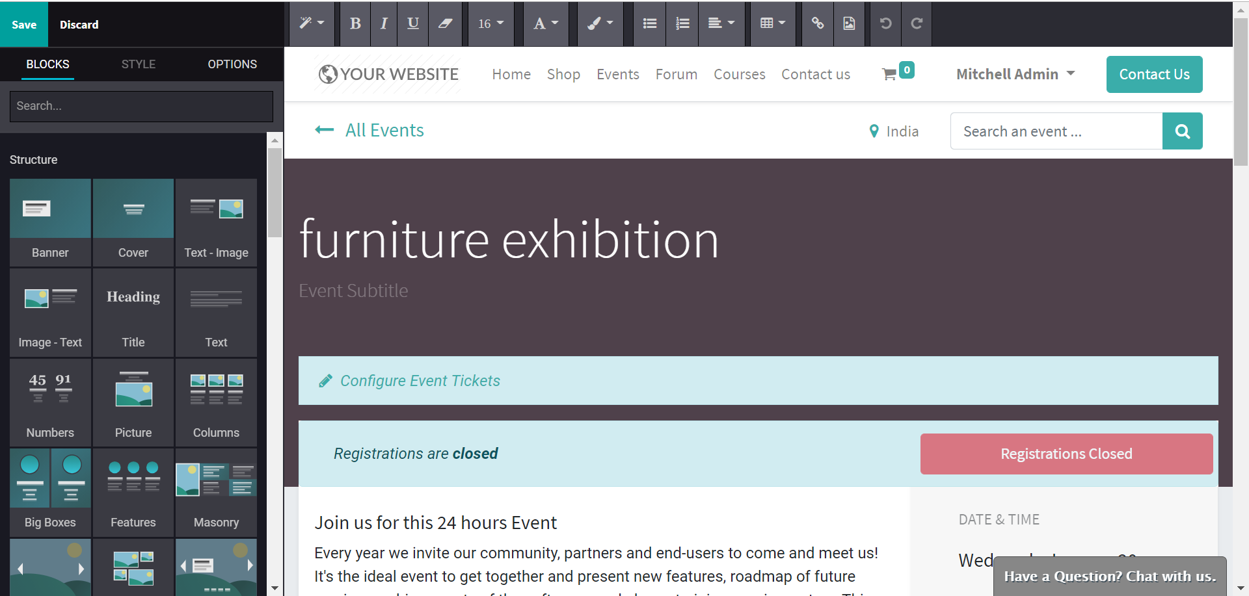Switch to the STYLE tab
Viewport: 1249px width, 596px height.
point(139,64)
